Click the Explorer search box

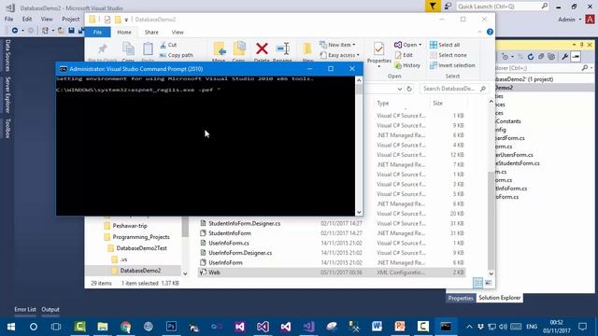pyautogui.click(x=454, y=89)
